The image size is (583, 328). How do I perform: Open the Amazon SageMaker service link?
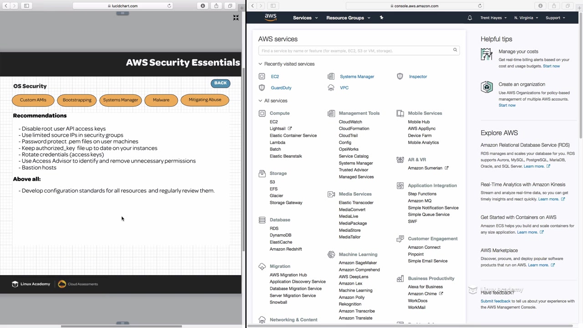(358, 263)
